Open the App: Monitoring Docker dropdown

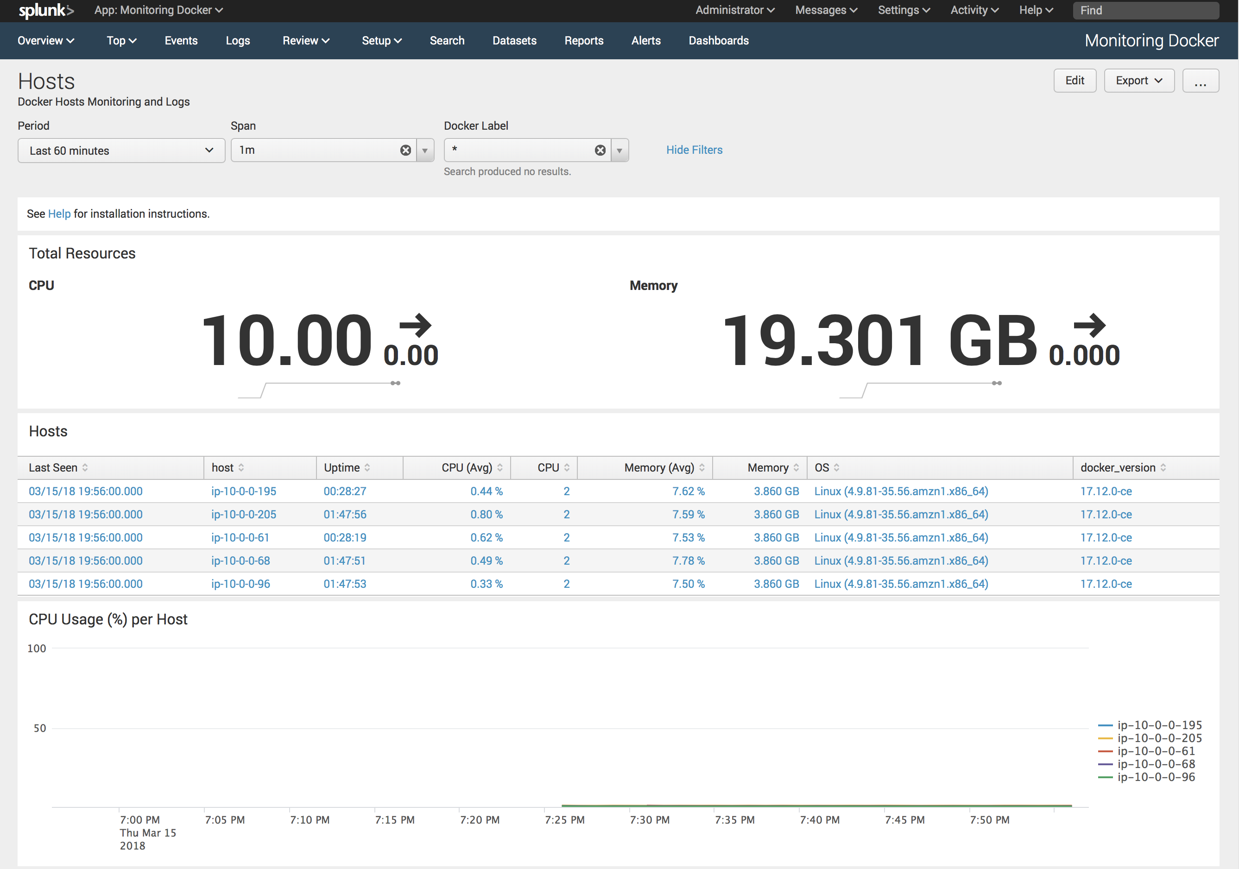158,10
